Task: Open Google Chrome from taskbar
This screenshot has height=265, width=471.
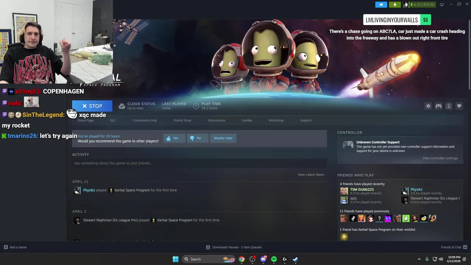Action: [x=241, y=259]
